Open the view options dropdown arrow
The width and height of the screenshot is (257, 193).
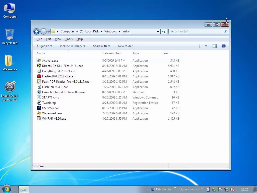[x=206, y=46]
